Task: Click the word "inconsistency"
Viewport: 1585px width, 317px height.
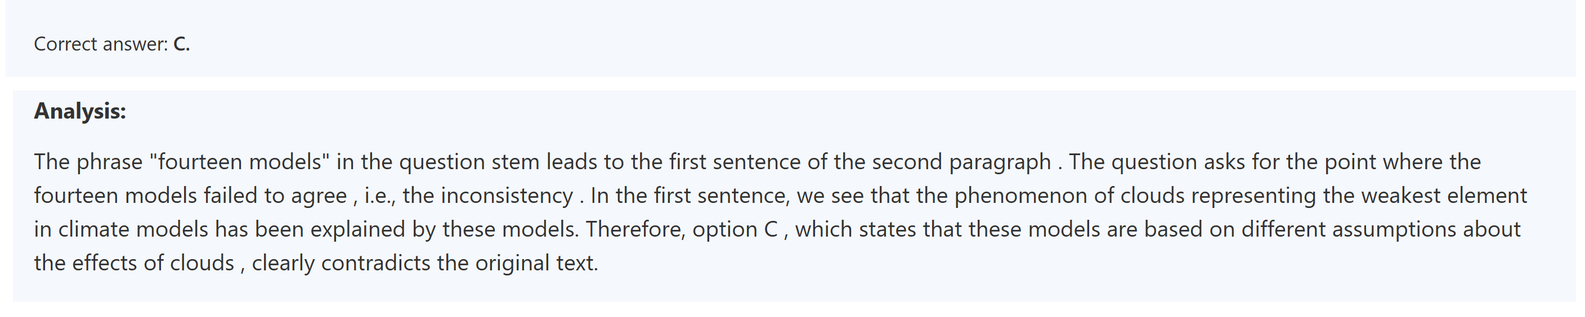Action: (507, 196)
